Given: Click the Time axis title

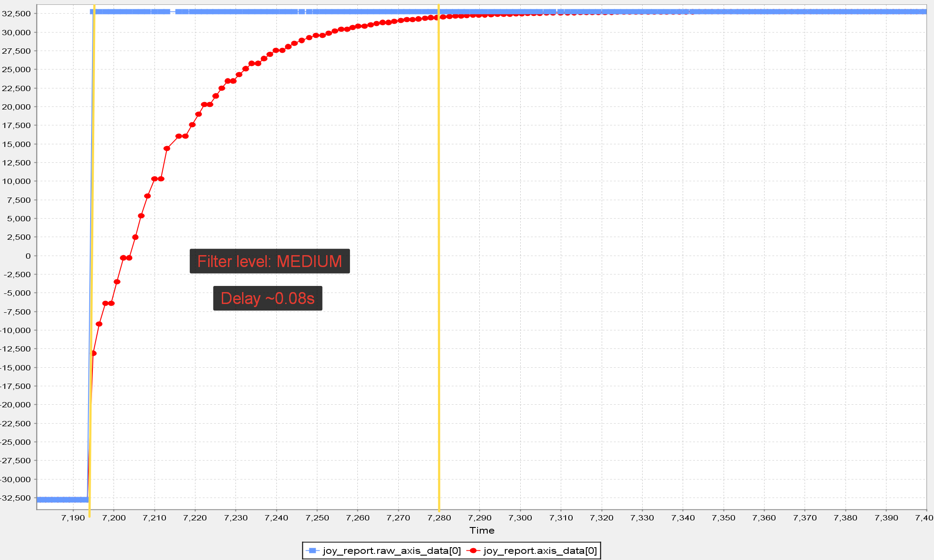Looking at the screenshot, I should [x=482, y=531].
